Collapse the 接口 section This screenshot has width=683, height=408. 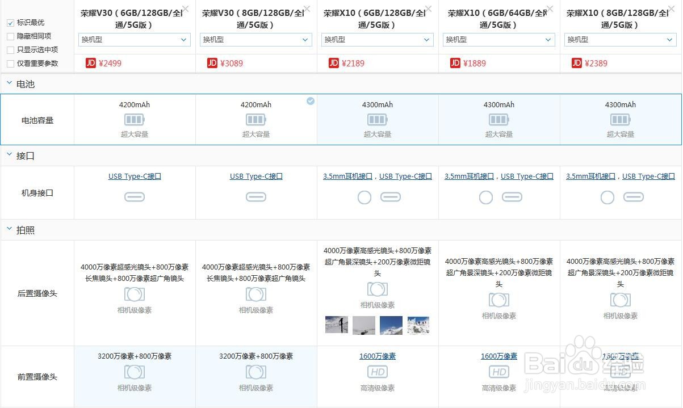click(9, 155)
